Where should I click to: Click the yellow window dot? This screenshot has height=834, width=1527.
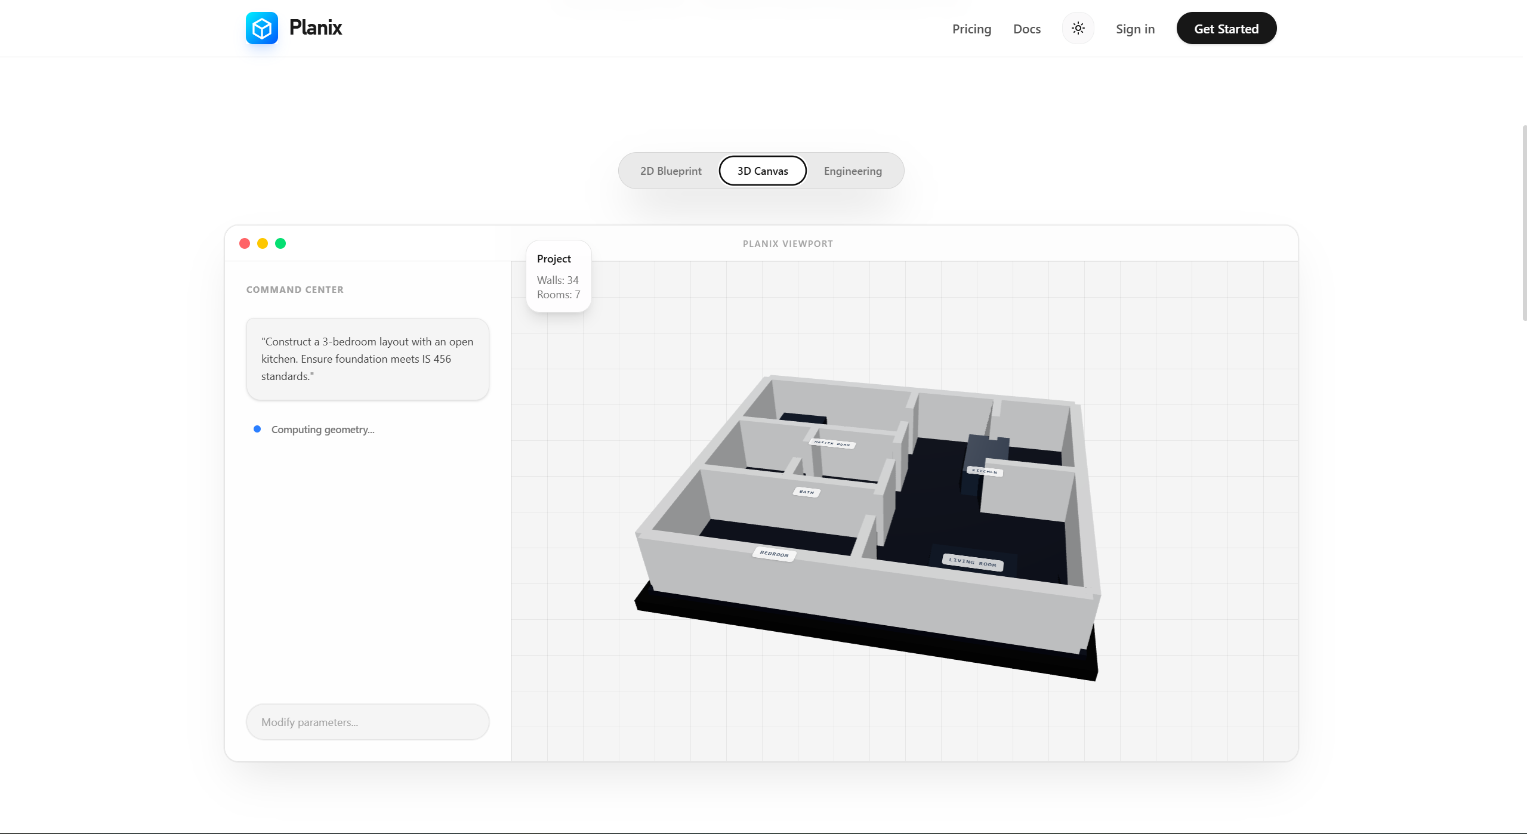(263, 243)
